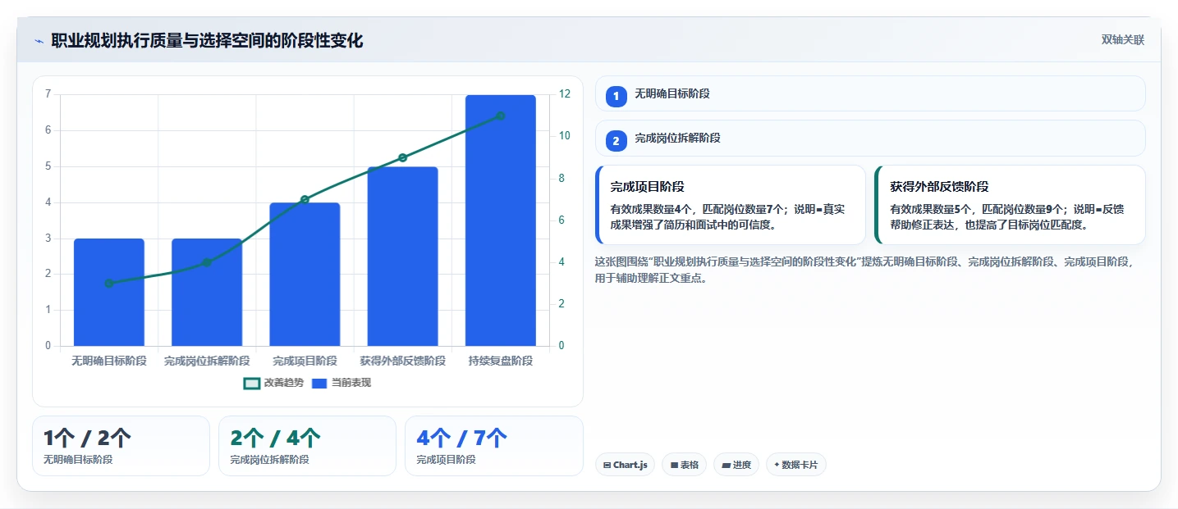Viewport: 1178px width, 509px height.
Task: Select the 表格 tag
Action: (684, 465)
